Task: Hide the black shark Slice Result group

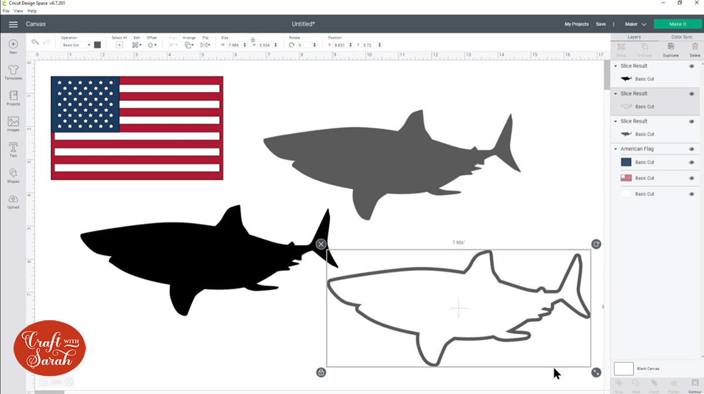Action: (x=692, y=66)
